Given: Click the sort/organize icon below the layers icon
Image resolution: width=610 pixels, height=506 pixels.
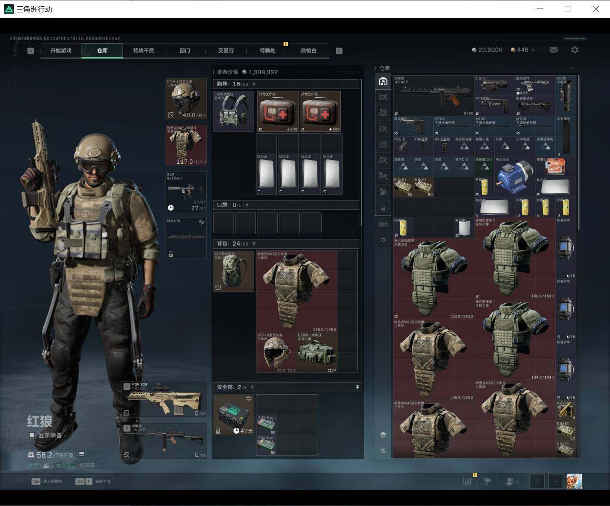Looking at the screenshot, I should point(383,451).
